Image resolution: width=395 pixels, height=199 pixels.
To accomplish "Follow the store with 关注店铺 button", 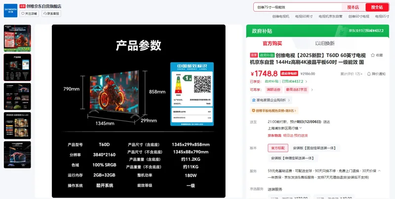I will 29,14.
